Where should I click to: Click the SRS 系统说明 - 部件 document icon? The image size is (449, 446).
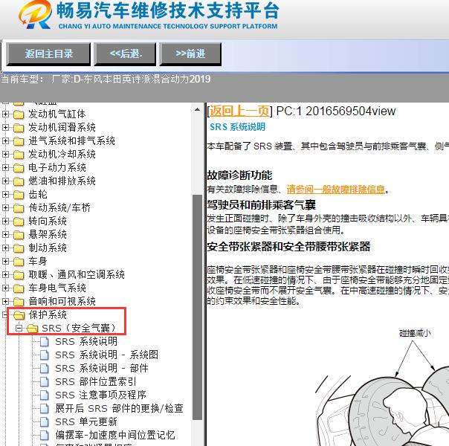tap(45, 369)
